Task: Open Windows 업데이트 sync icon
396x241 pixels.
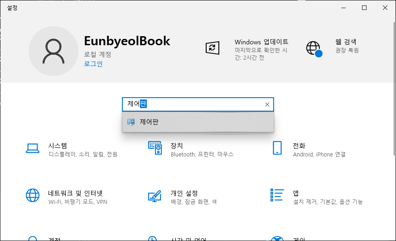Action: click(212, 48)
